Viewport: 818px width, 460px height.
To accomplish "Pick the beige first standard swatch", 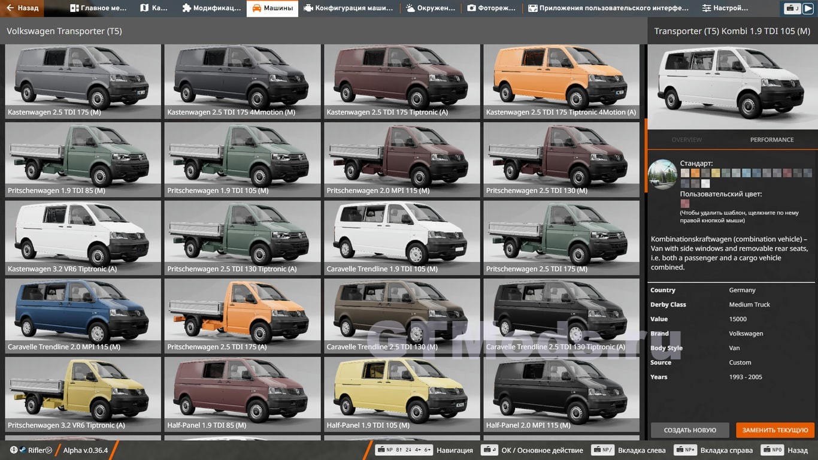I will [x=685, y=173].
